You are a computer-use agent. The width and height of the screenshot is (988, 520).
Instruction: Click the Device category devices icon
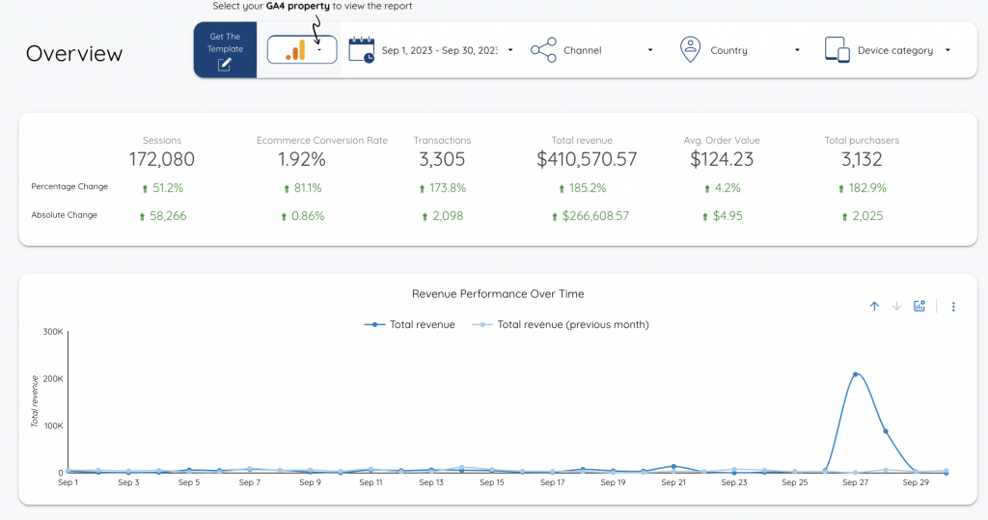837,50
